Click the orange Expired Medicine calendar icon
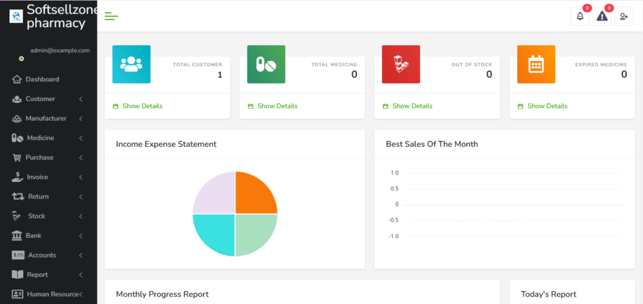 (x=536, y=64)
